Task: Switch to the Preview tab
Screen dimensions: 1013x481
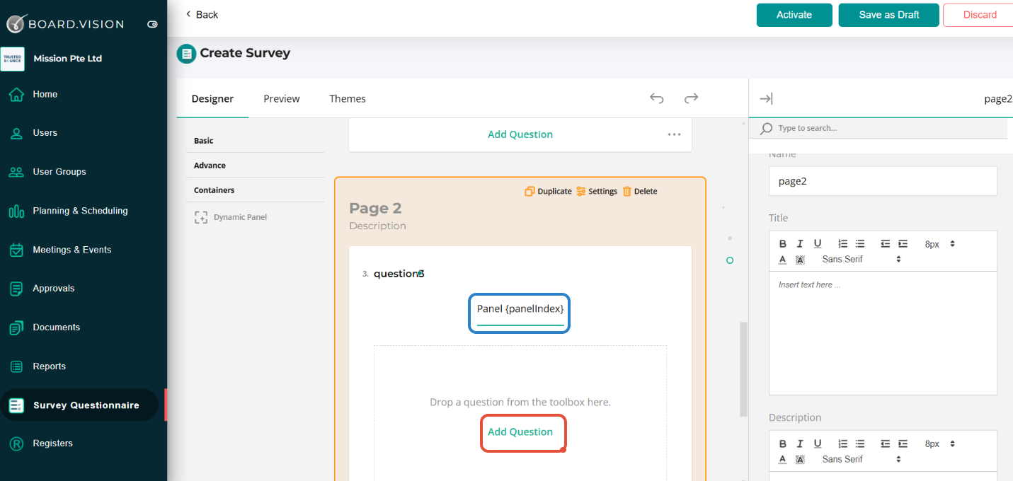Action: point(282,99)
